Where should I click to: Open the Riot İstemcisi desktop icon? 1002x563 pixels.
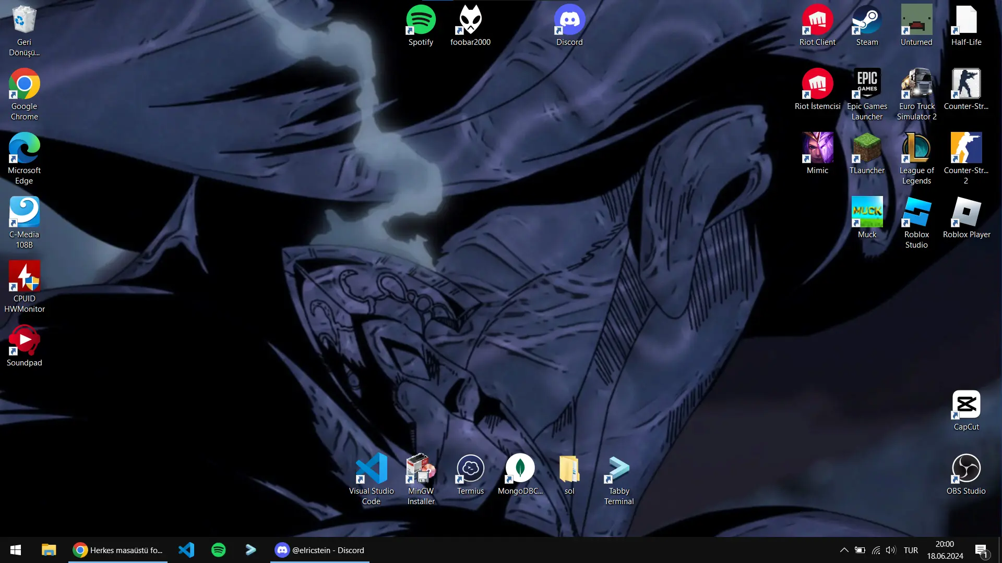click(x=817, y=89)
